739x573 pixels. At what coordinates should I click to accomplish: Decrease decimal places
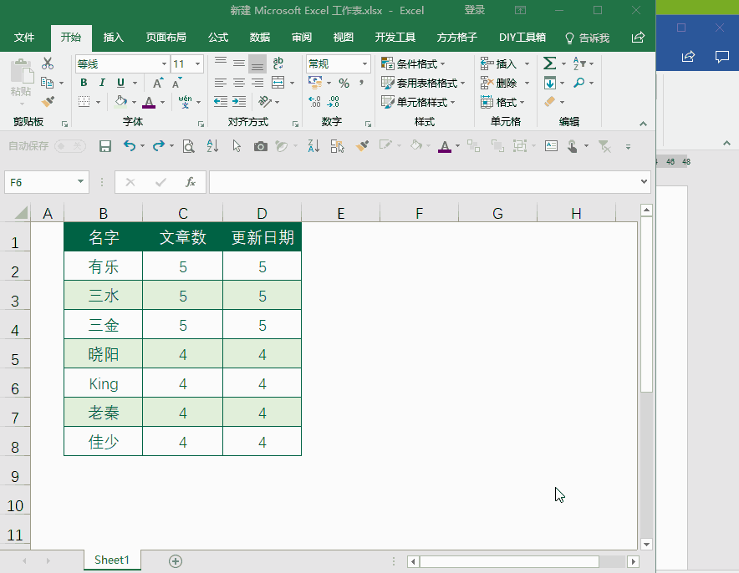coord(334,102)
